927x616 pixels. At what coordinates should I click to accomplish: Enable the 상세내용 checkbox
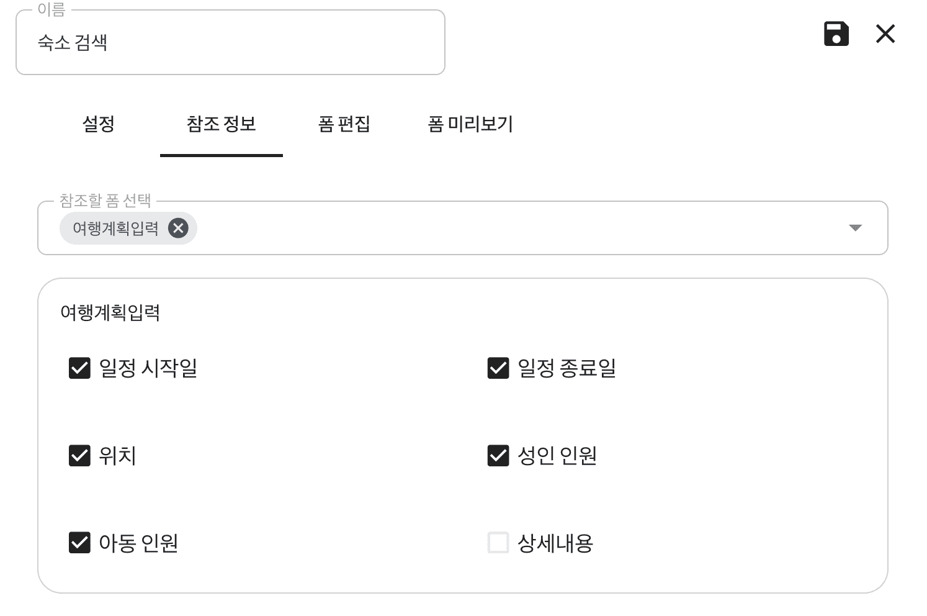498,543
